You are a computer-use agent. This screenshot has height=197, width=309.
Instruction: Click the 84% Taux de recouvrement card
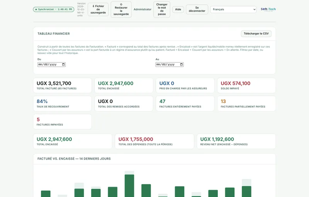click(x=62, y=104)
